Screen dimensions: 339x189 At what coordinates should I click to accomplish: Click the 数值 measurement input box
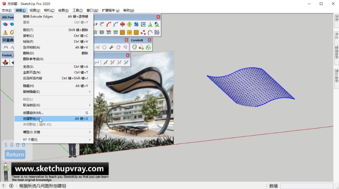pyautogui.click(x=307, y=186)
